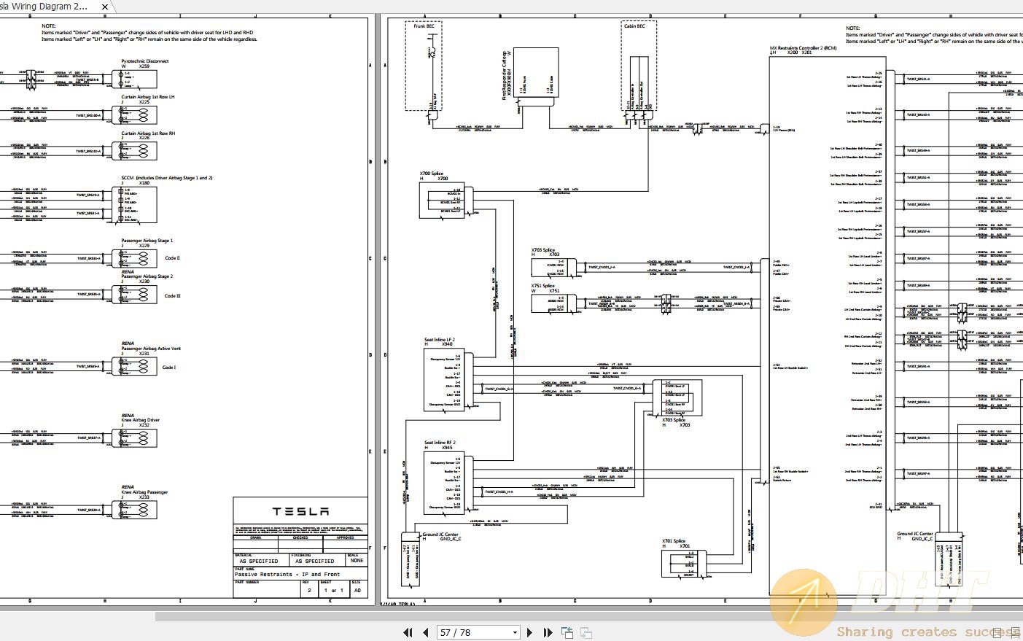Click the X701 Splice label
The image size is (1023, 641).
pyautogui.click(x=674, y=541)
